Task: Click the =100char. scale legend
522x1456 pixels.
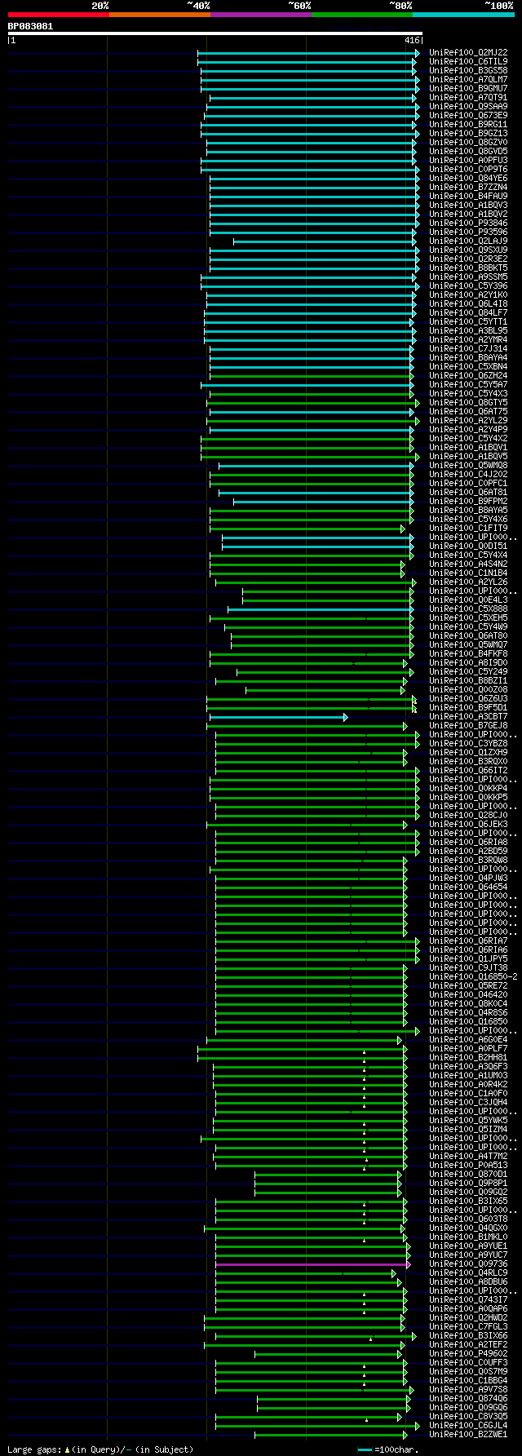Action: [388, 1449]
